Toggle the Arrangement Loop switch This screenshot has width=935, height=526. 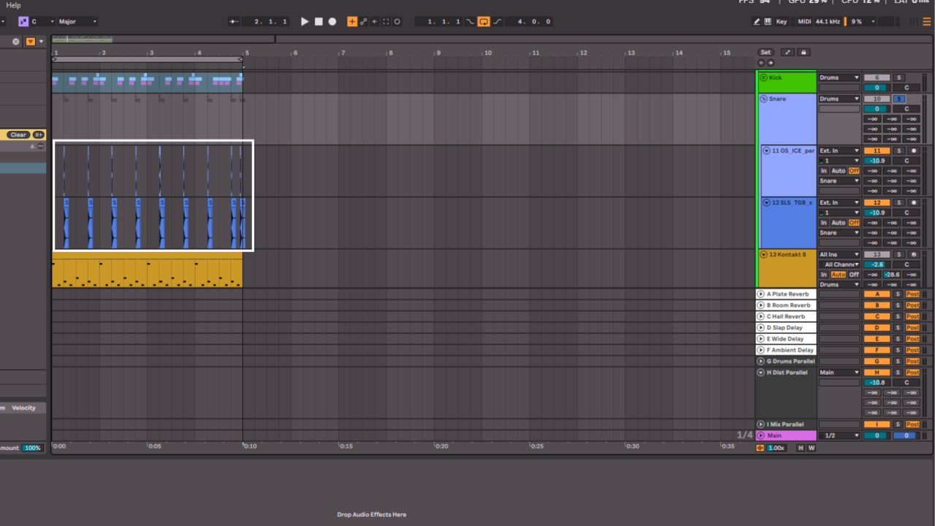point(484,22)
